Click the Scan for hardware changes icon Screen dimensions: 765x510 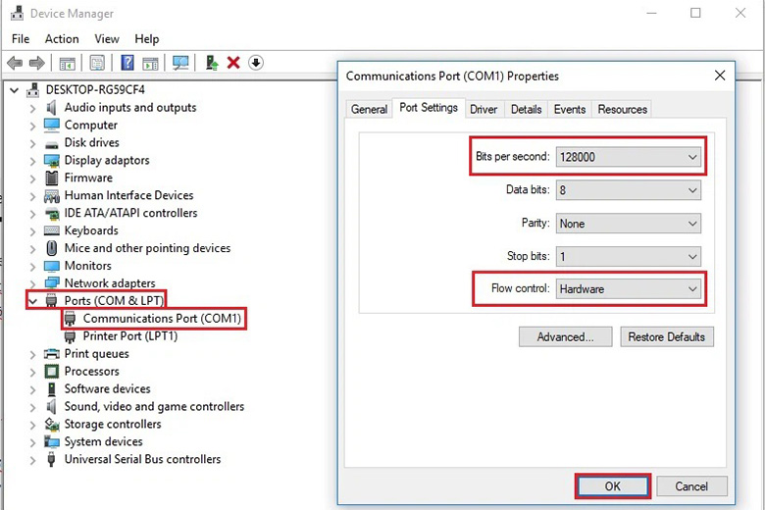click(180, 63)
